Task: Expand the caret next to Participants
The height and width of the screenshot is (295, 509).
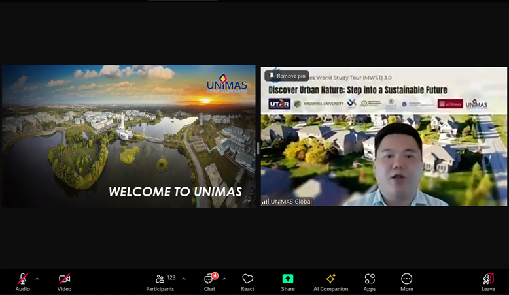Action: [184, 279]
